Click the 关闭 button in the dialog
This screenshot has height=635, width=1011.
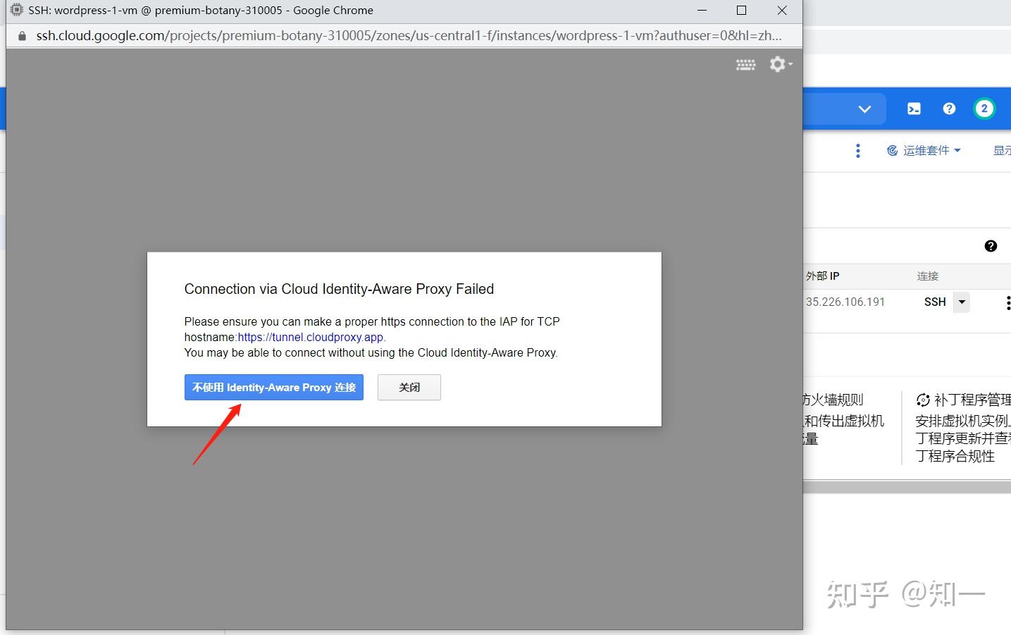tap(409, 387)
